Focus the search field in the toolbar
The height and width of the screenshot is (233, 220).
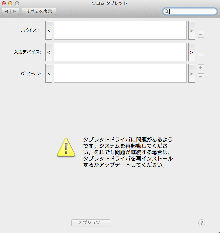190,11
